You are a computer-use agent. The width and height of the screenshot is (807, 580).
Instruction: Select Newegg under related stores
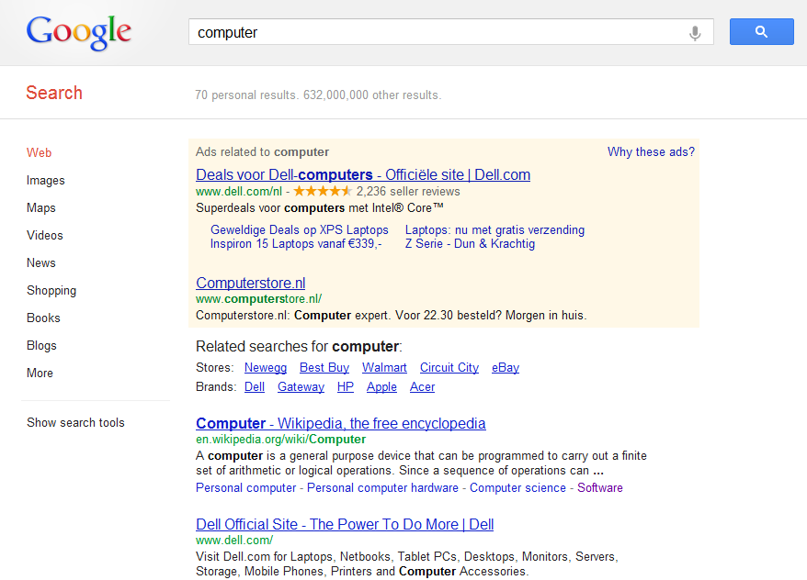[x=266, y=368]
